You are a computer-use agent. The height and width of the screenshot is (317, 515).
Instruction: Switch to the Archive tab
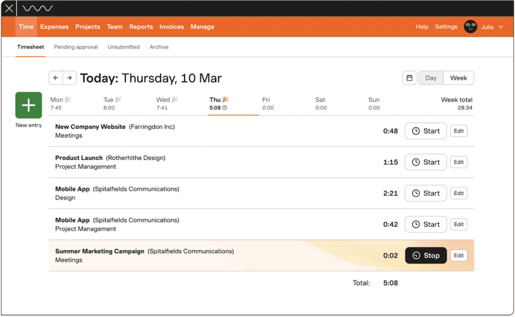click(x=159, y=47)
